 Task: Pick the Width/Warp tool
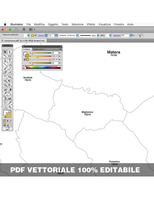point(5,81)
